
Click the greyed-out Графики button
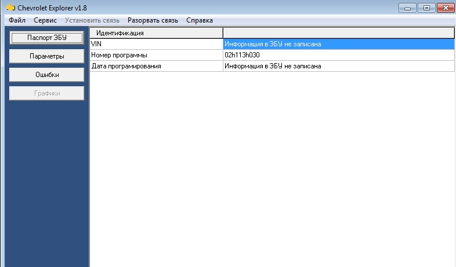pyautogui.click(x=47, y=93)
